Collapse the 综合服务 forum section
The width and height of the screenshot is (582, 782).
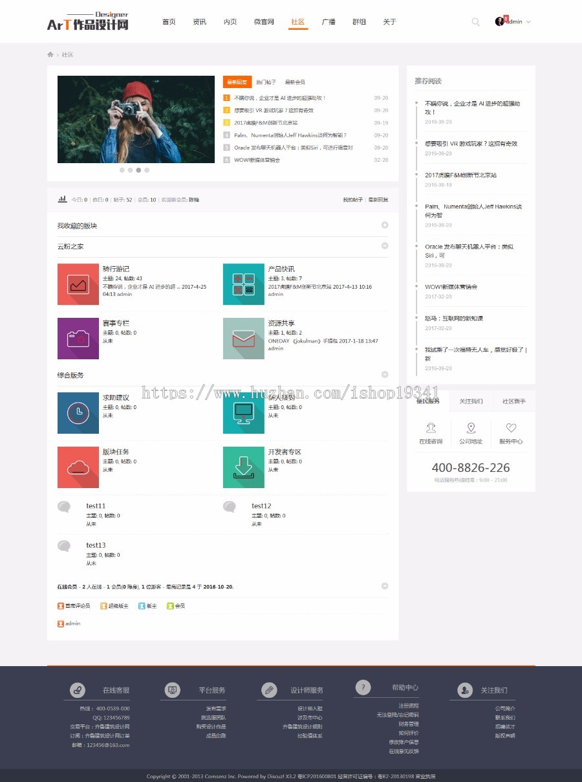click(385, 374)
